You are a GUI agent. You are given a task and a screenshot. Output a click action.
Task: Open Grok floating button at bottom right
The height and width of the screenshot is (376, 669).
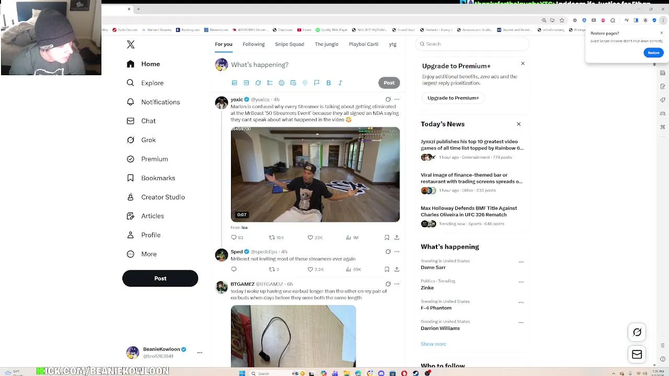(x=637, y=332)
